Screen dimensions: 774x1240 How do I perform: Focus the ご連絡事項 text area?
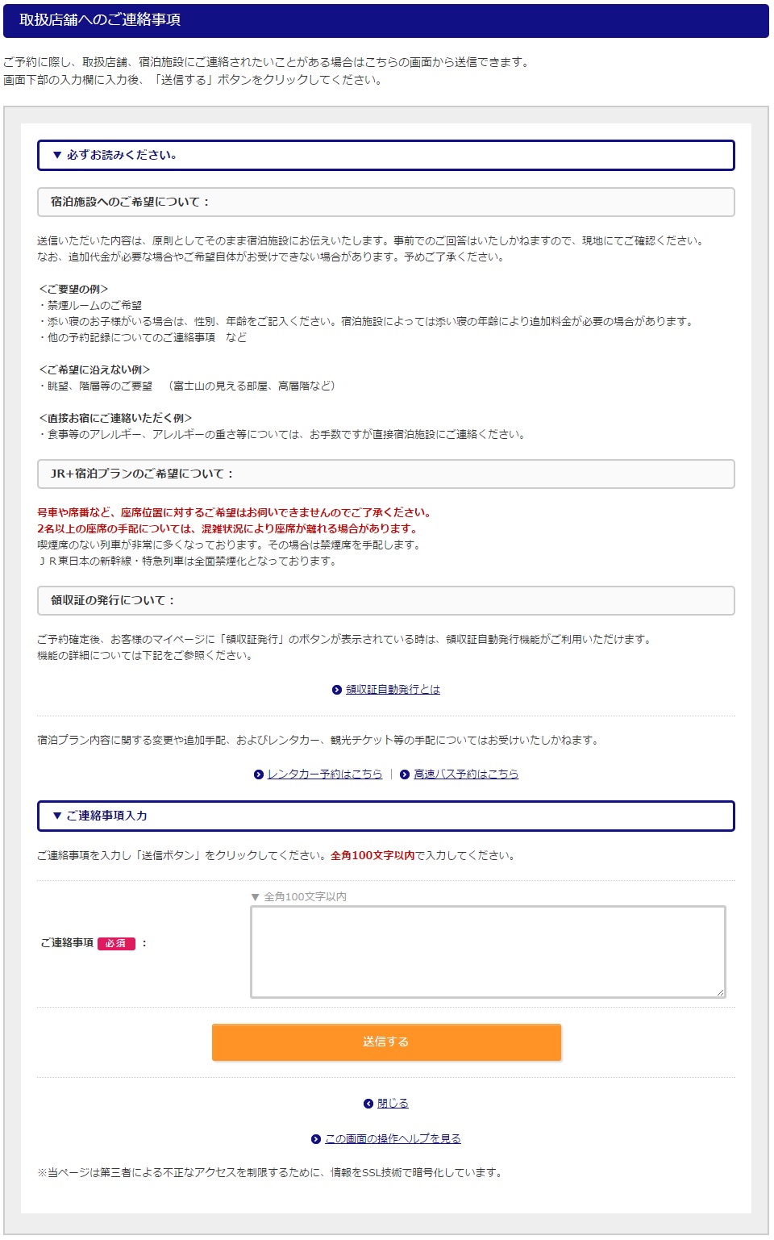point(488,952)
